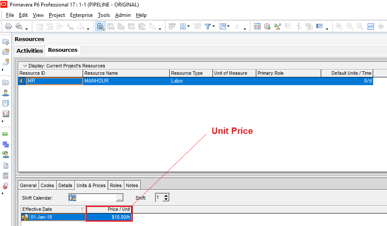Sort by Resource Name column header
The image size is (387, 226).
(x=126, y=73)
